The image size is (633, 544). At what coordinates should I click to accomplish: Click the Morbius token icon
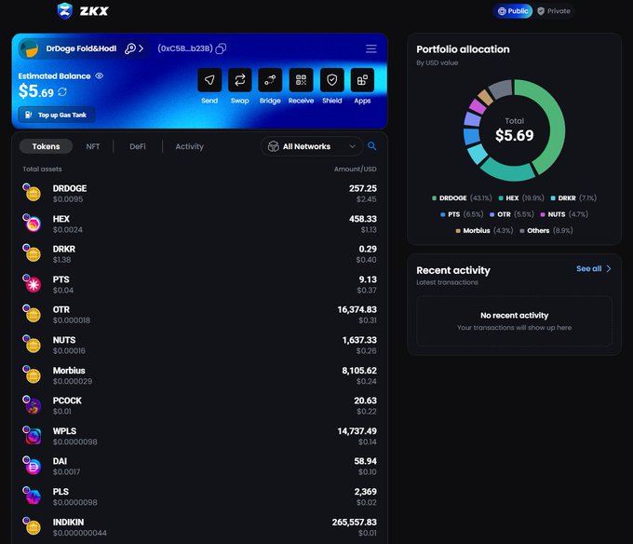(x=32, y=374)
